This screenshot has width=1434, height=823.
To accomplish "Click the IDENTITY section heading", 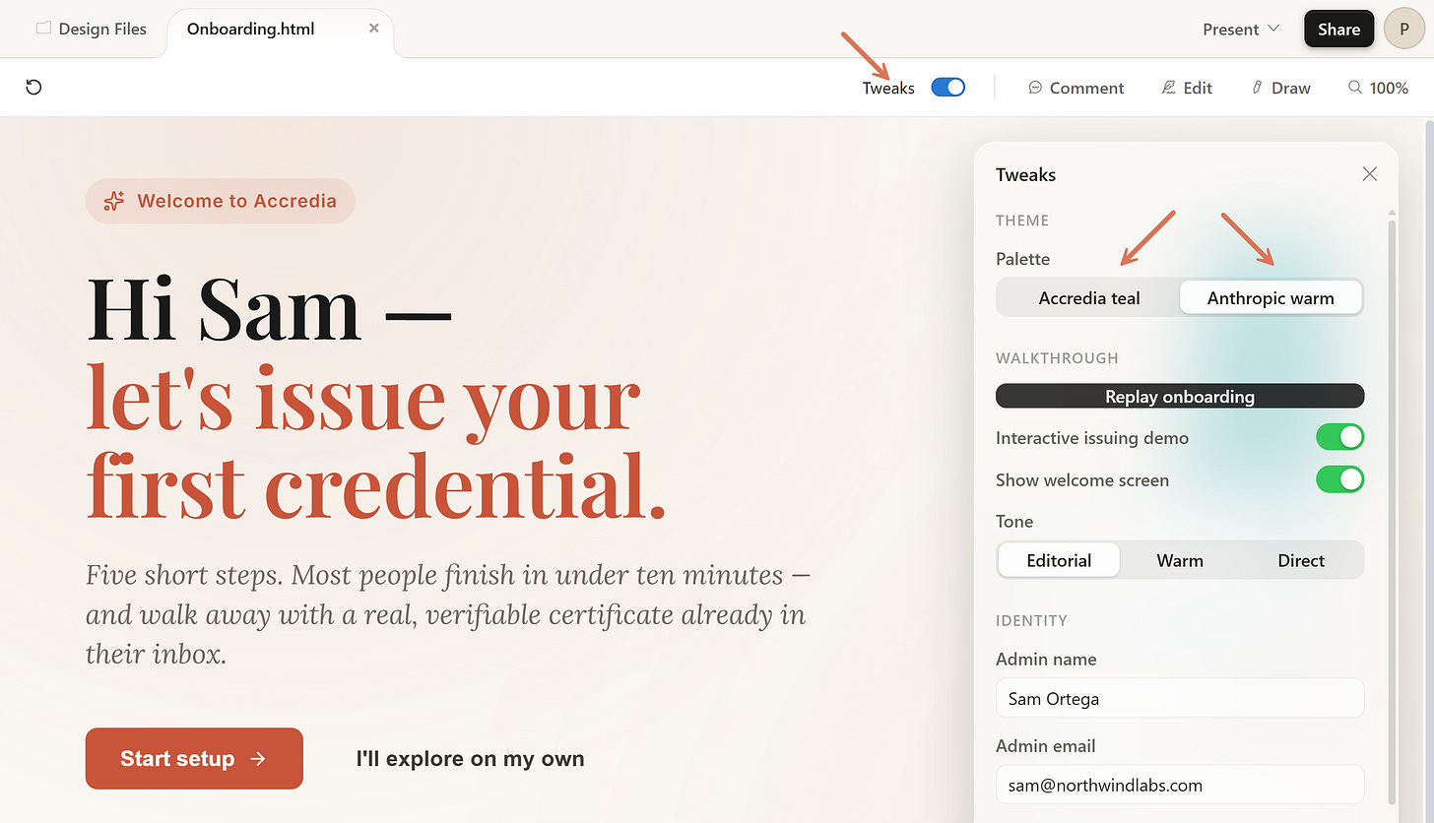I will pos(1031,620).
